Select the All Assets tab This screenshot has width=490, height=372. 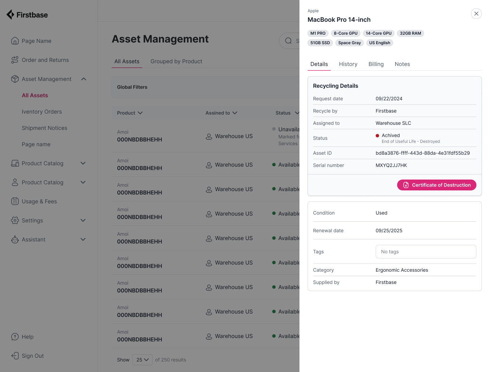pos(127,62)
